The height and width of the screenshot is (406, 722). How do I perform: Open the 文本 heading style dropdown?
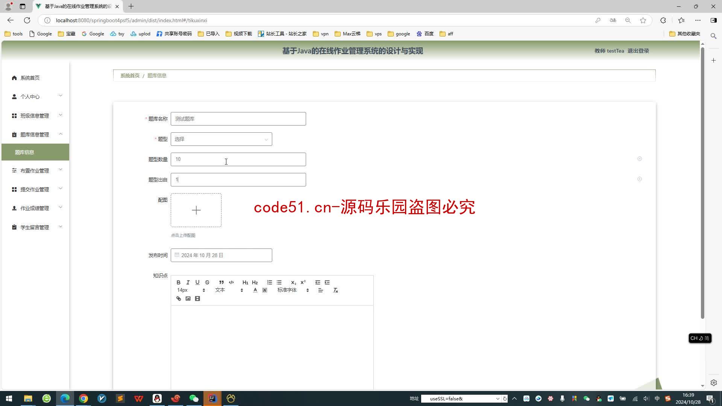(x=229, y=290)
